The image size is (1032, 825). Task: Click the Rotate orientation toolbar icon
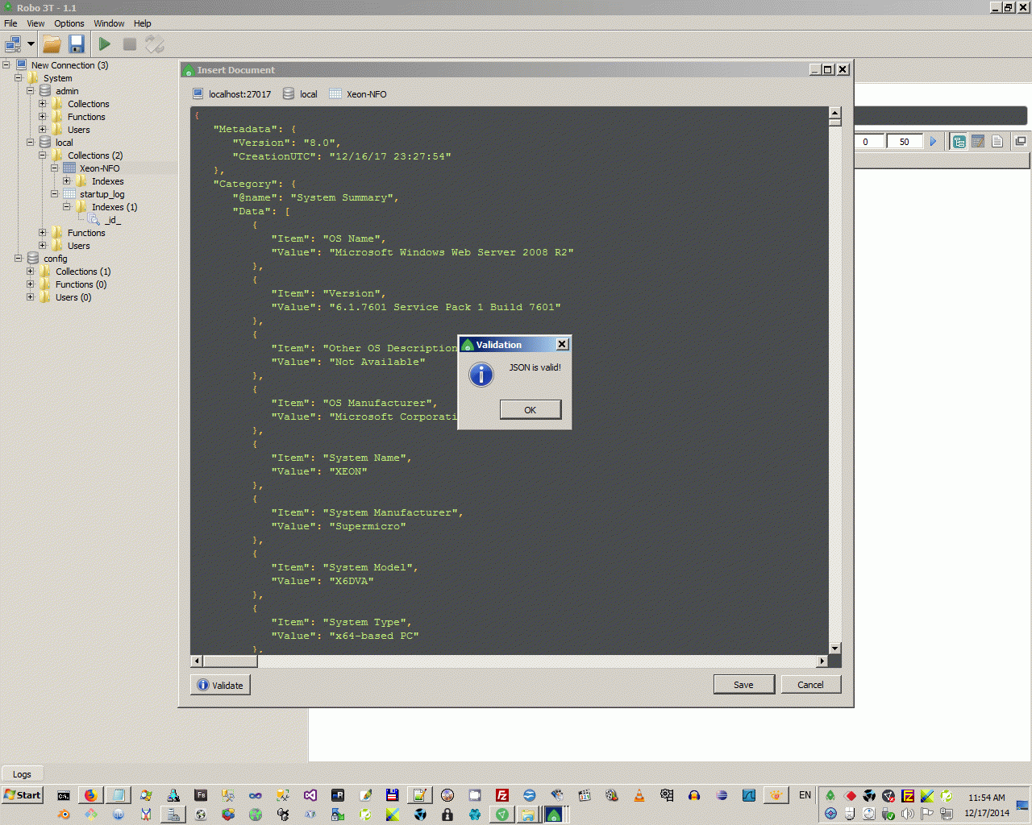tap(155, 44)
